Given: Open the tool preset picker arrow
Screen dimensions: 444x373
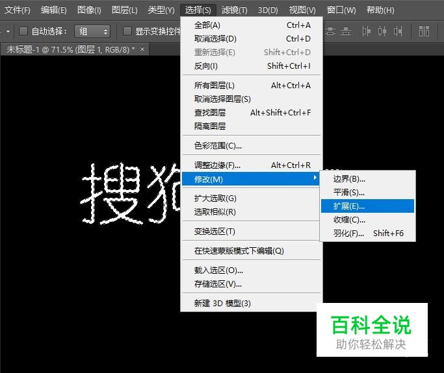Looking at the screenshot, I should 8,31.
